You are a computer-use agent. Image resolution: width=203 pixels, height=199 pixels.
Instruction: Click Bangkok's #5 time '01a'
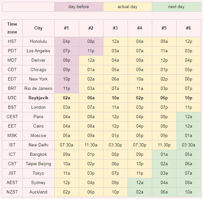164,155
